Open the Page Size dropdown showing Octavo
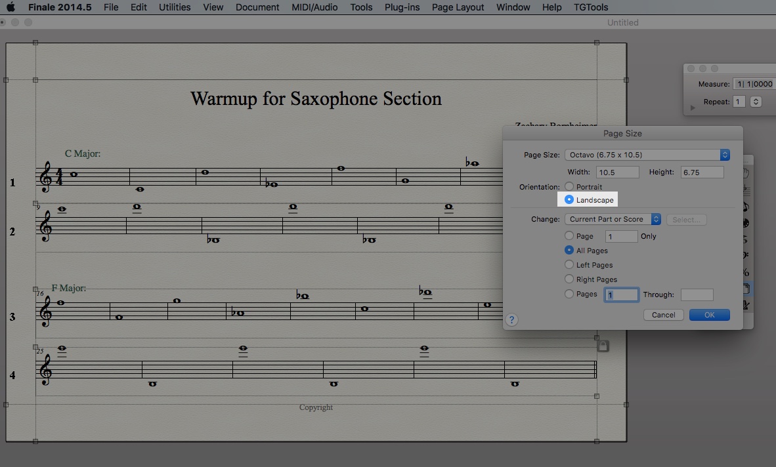This screenshot has width=776, height=467. click(647, 154)
